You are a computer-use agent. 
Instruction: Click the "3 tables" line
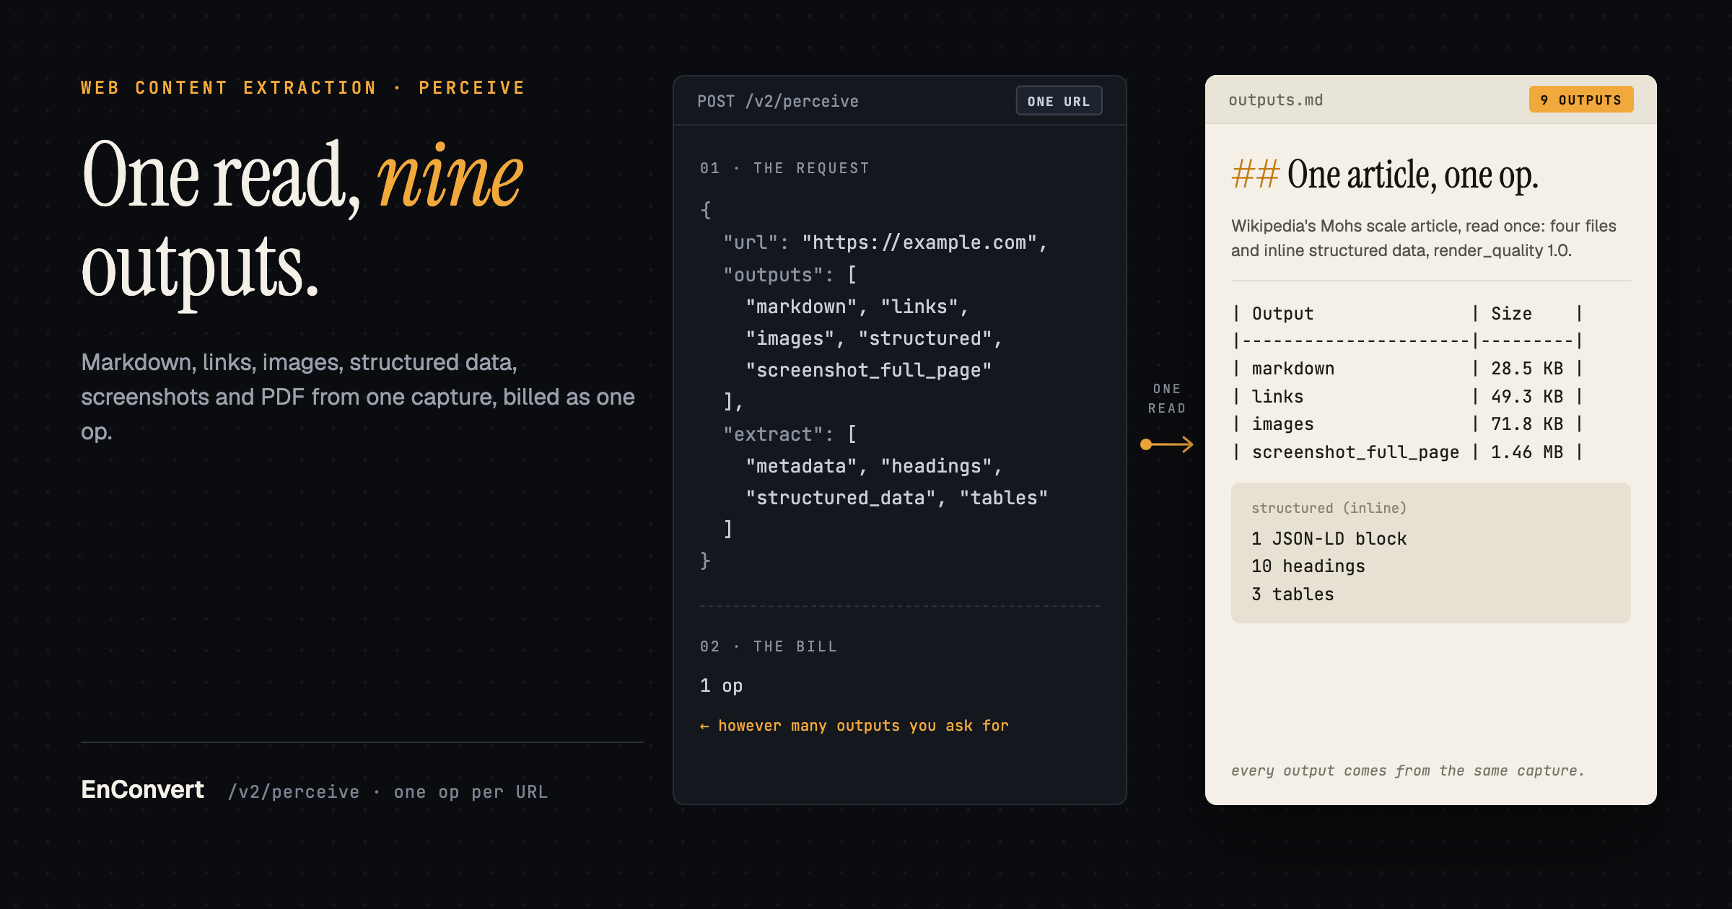pos(1293,594)
